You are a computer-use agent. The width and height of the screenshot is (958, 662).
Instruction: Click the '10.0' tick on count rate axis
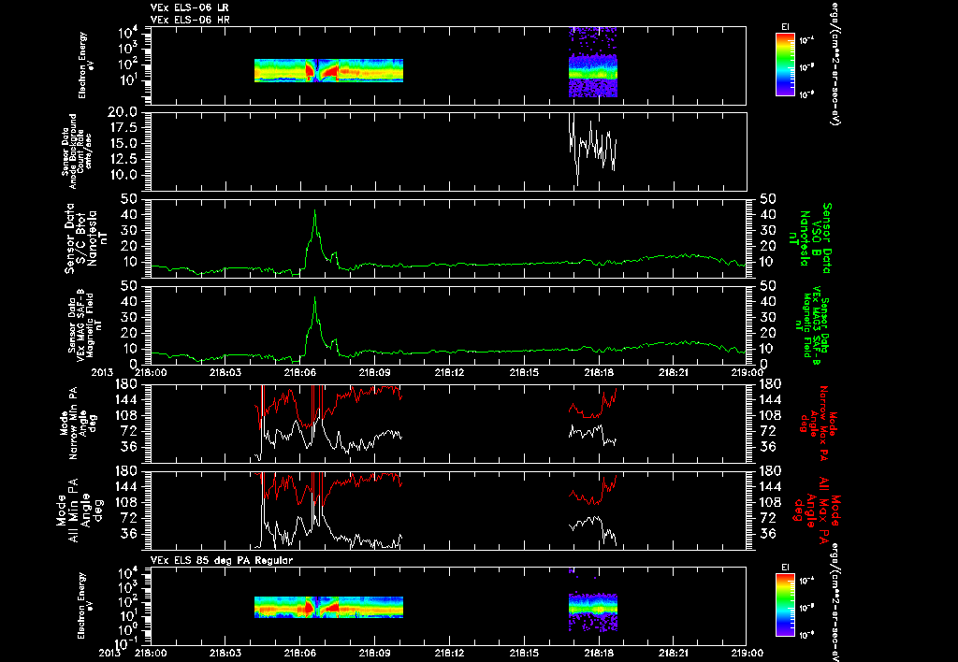(123, 175)
